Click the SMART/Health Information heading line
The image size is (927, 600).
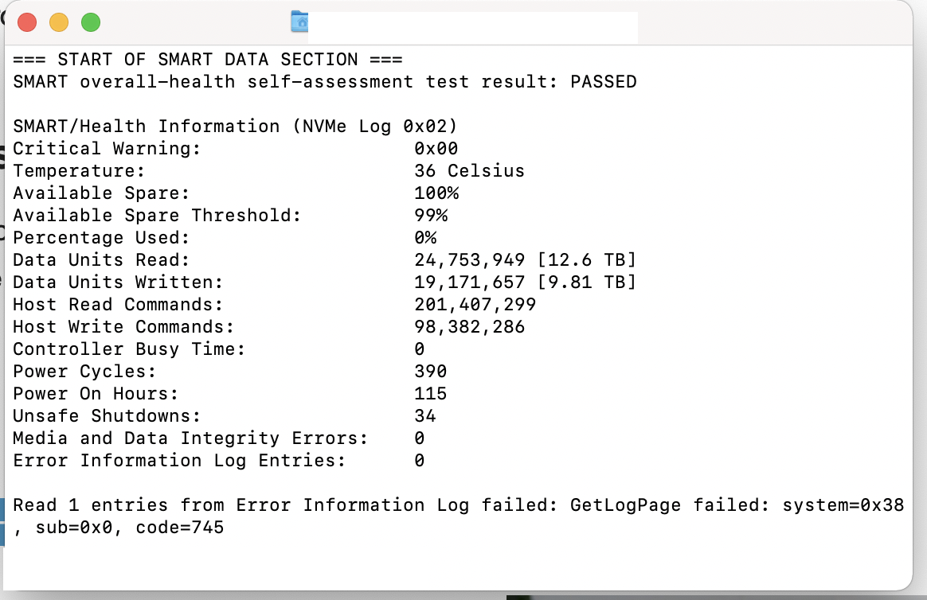(x=235, y=126)
